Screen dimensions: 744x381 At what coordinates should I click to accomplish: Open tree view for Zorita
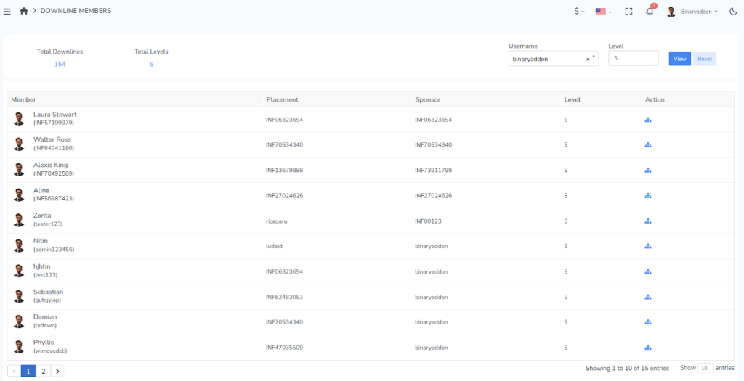coord(647,221)
